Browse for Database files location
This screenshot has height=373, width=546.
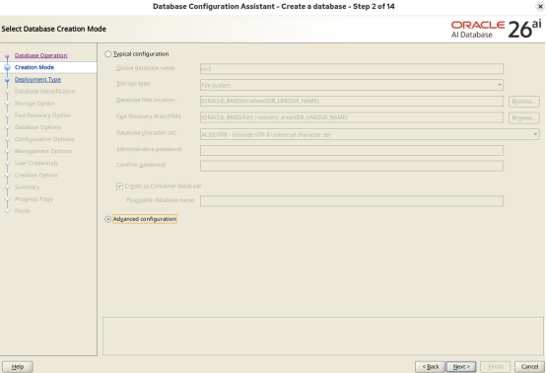point(523,102)
